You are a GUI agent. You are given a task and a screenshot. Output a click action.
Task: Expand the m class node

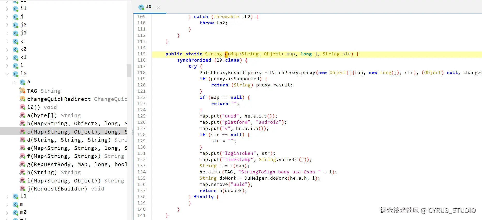pos(7,205)
